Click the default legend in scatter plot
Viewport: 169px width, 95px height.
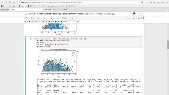pos(73,54)
